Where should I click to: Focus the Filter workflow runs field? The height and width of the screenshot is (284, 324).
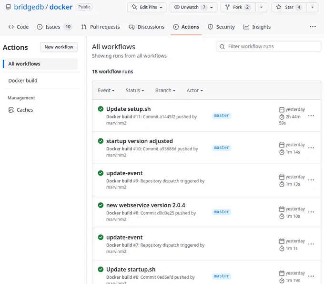point(269,46)
